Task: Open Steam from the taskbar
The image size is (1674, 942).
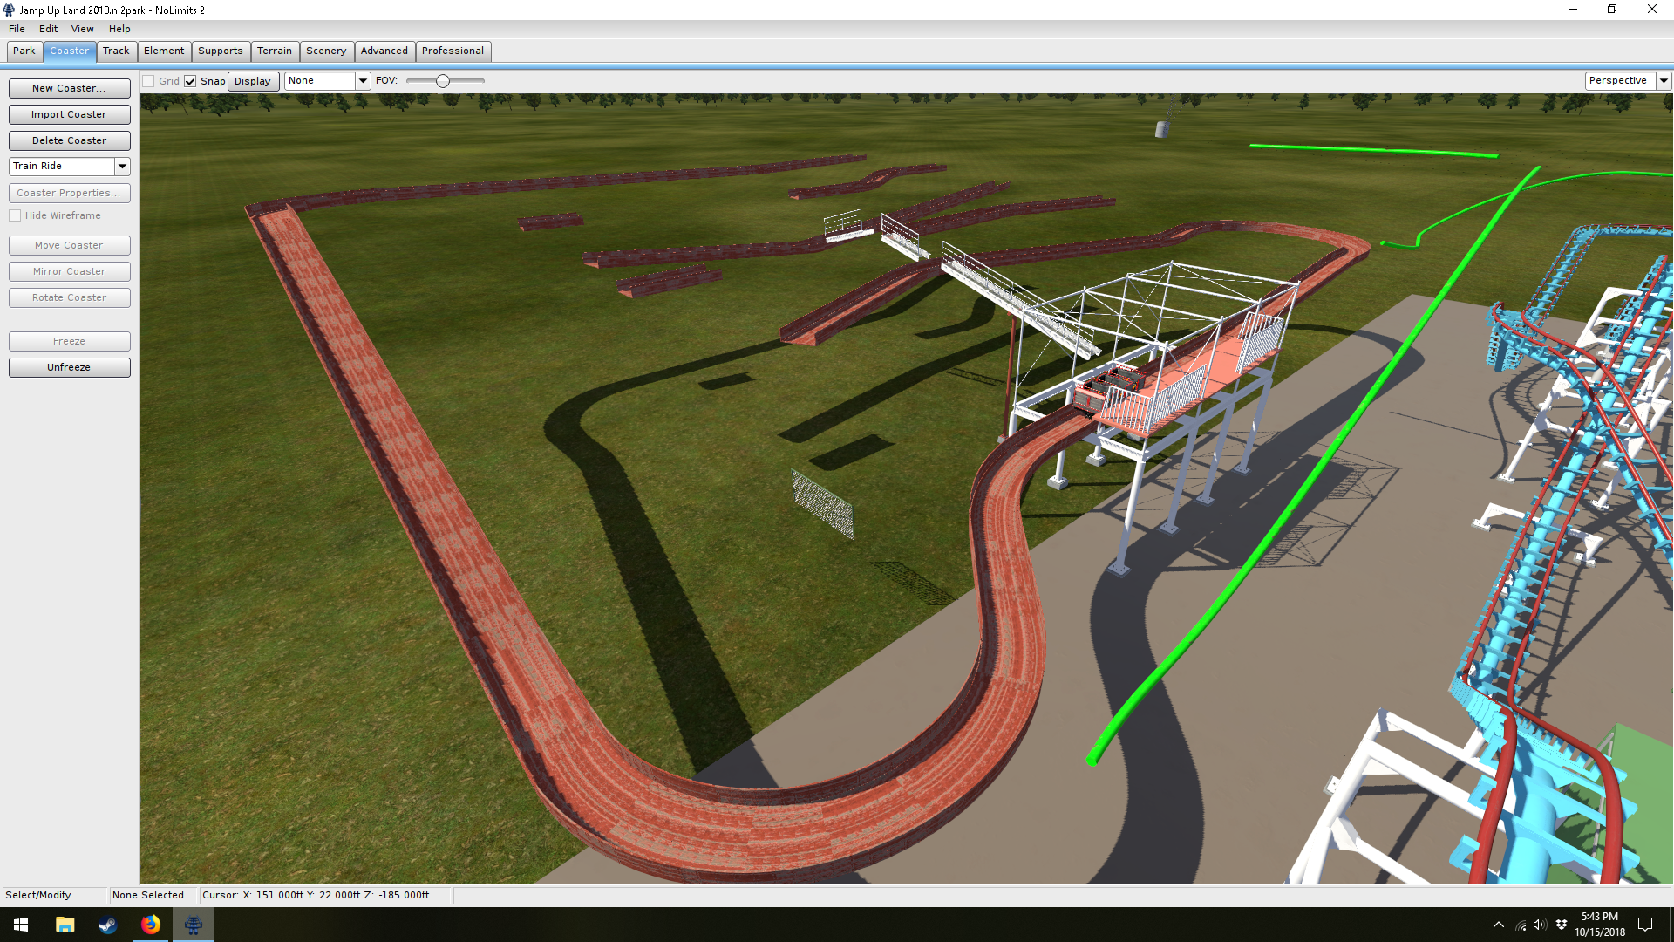Action: coord(107,925)
